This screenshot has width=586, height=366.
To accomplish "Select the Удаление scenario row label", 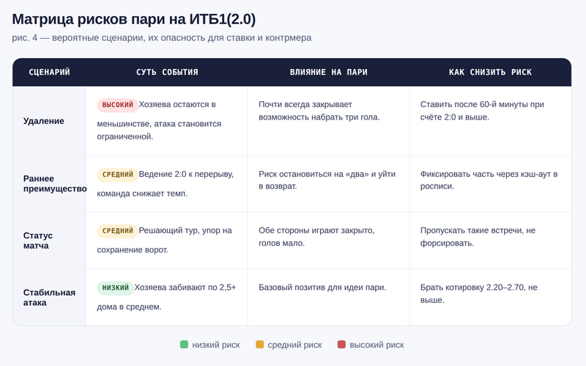I will [x=43, y=121].
